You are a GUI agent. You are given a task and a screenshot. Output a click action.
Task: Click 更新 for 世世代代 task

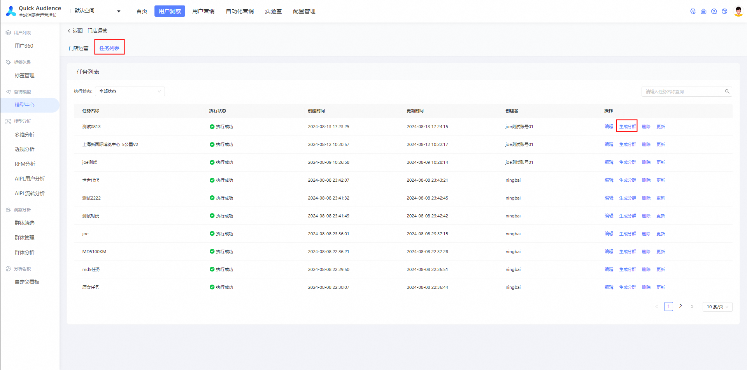point(661,180)
